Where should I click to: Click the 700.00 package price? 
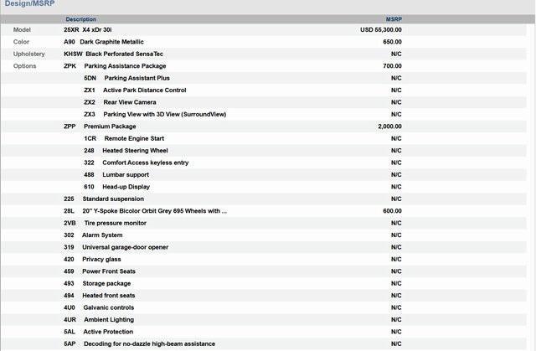[x=392, y=66]
